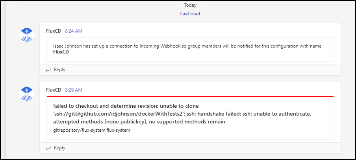Open the 8:29 AM timestamp link
Viewport: 356px width, 160px height.
tap(74, 90)
